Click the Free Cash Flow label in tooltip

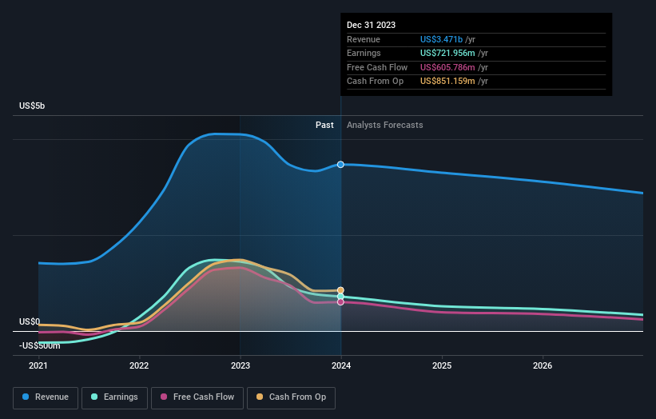pyautogui.click(x=377, y=67)
